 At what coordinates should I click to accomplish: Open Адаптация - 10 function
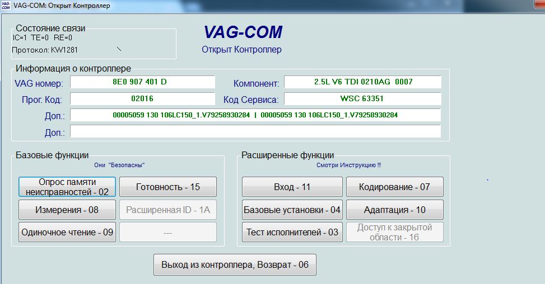(x=394, y=210)
